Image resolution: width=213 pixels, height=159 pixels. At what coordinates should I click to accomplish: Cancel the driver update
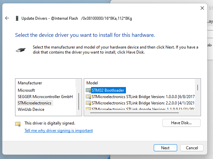coord(192,148)
